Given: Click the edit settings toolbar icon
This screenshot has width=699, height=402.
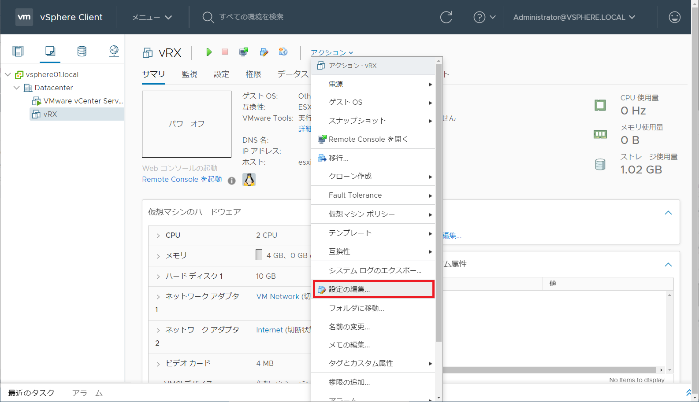Looking at the screenshot, I should [x=264, y=52].
